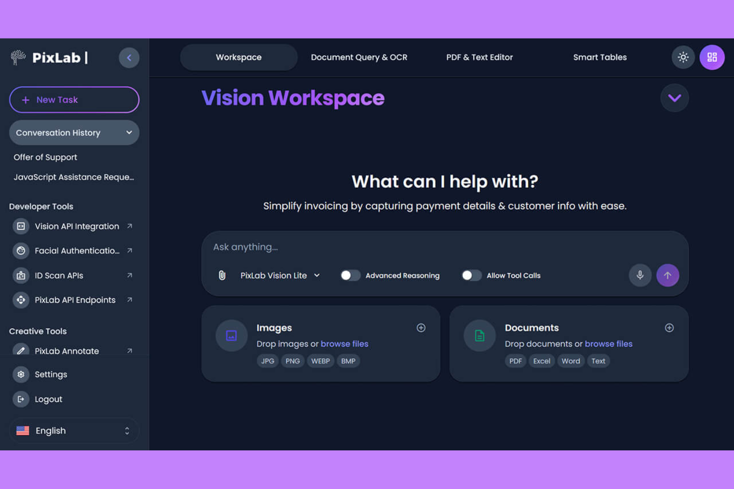Click browse files under Documents
The width and height of the screenshot is (734, 489).
[609, 343]
